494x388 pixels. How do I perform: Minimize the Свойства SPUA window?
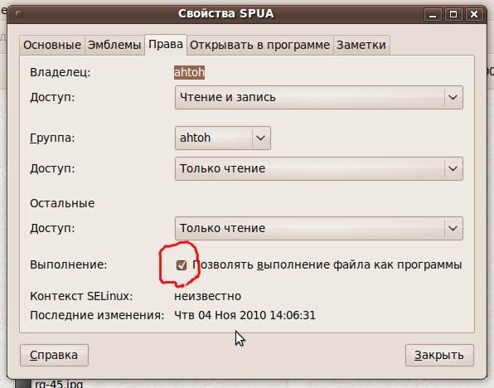coord(433,14)
